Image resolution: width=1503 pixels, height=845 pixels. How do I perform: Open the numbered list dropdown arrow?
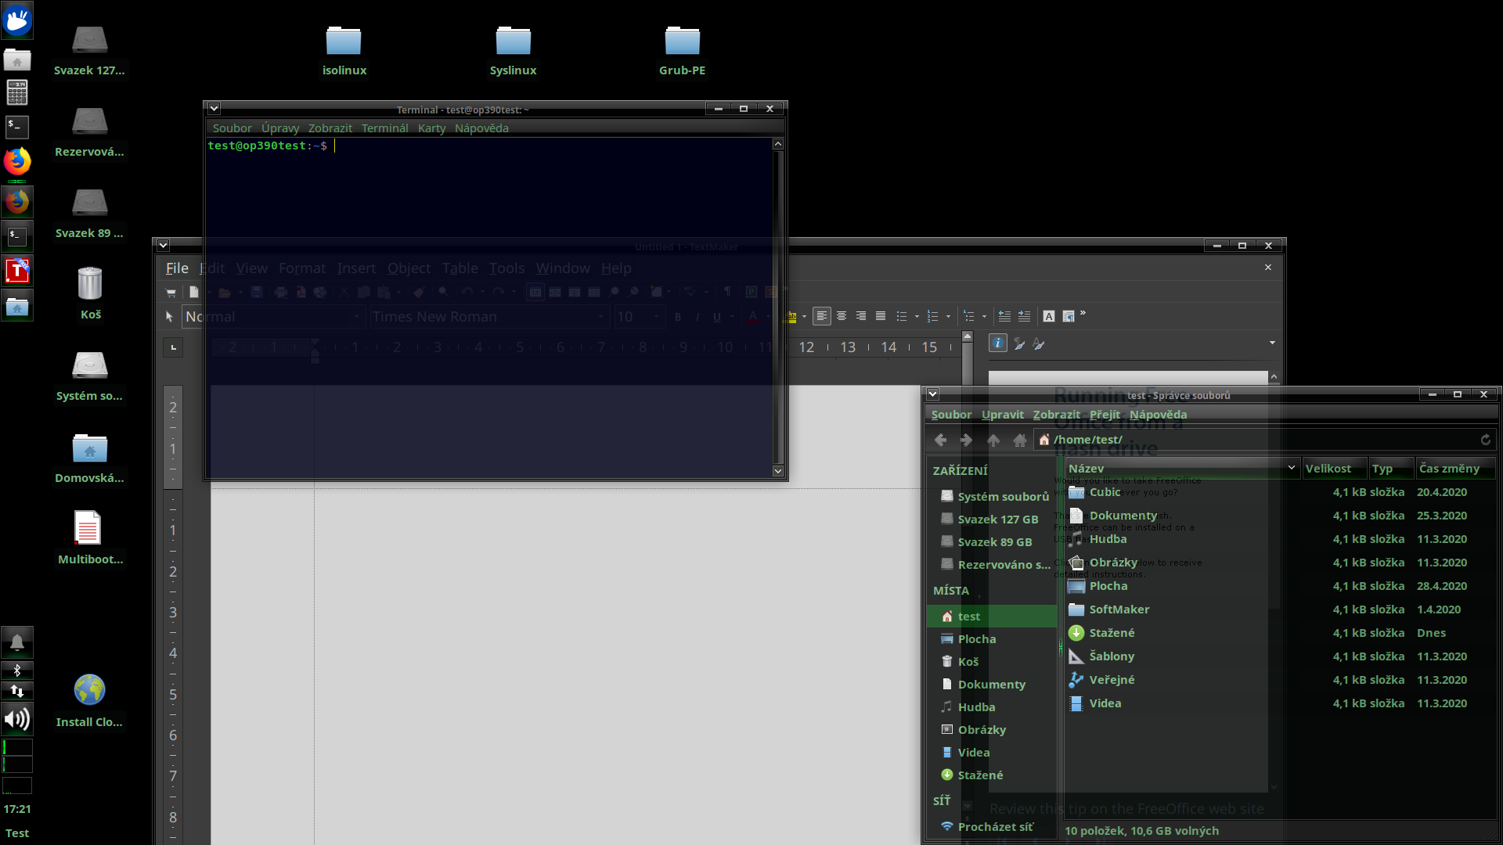(948, 317)
